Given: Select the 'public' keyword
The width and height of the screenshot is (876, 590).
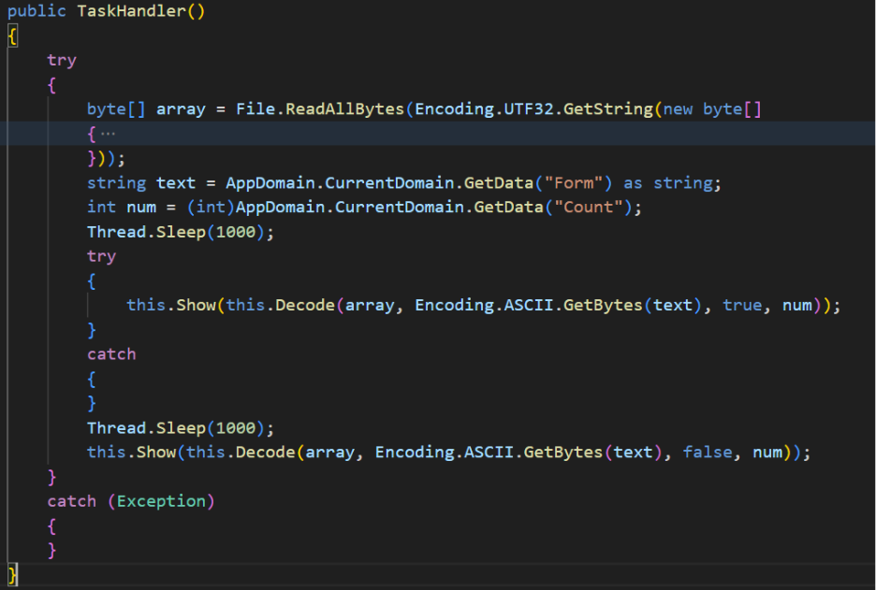Looking at the screenshot, I should point(36,11).
